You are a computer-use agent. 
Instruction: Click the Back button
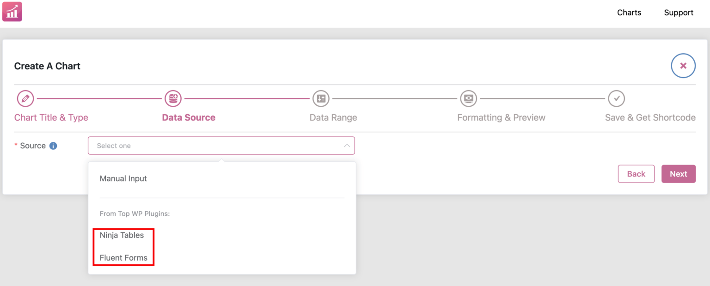click(636, 174)
